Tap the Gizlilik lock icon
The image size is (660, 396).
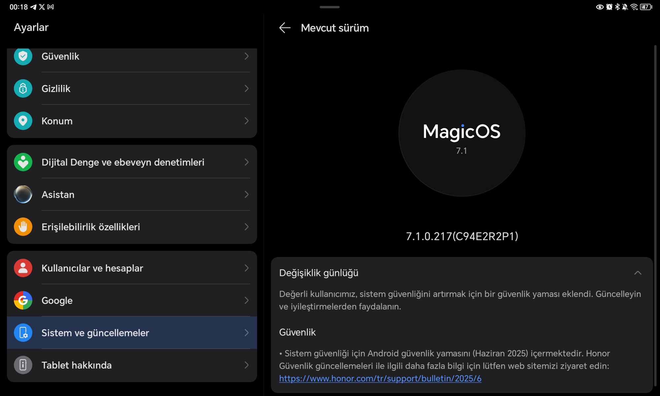pos(23,88)
